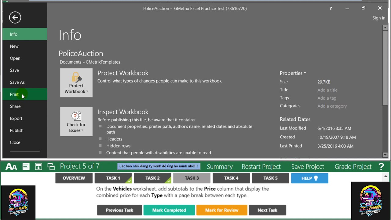Click the Add a category field
391x220 pixels.
pyautogui.click(x=332, y=106)
